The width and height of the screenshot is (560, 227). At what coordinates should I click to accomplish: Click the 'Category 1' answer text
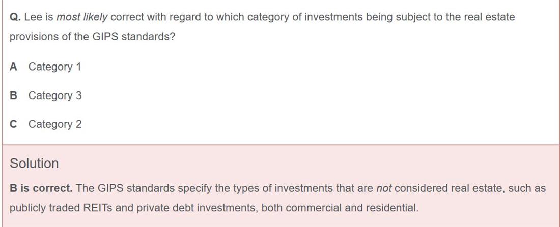point(54,67)
